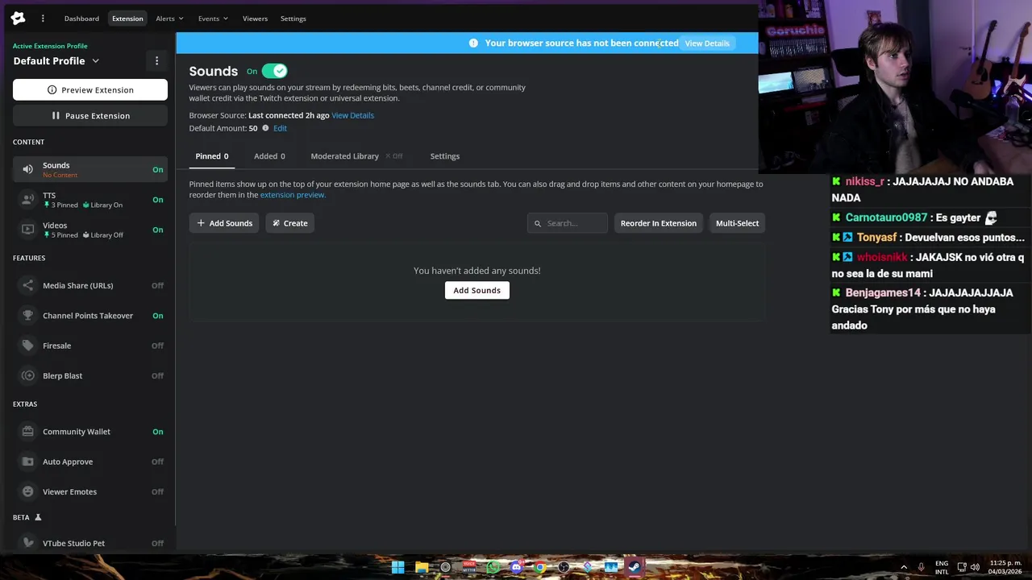The width and height of the screenshot is (1032, 580).
Task: Open Discord from the taskbar
Action: coord(517,567)
